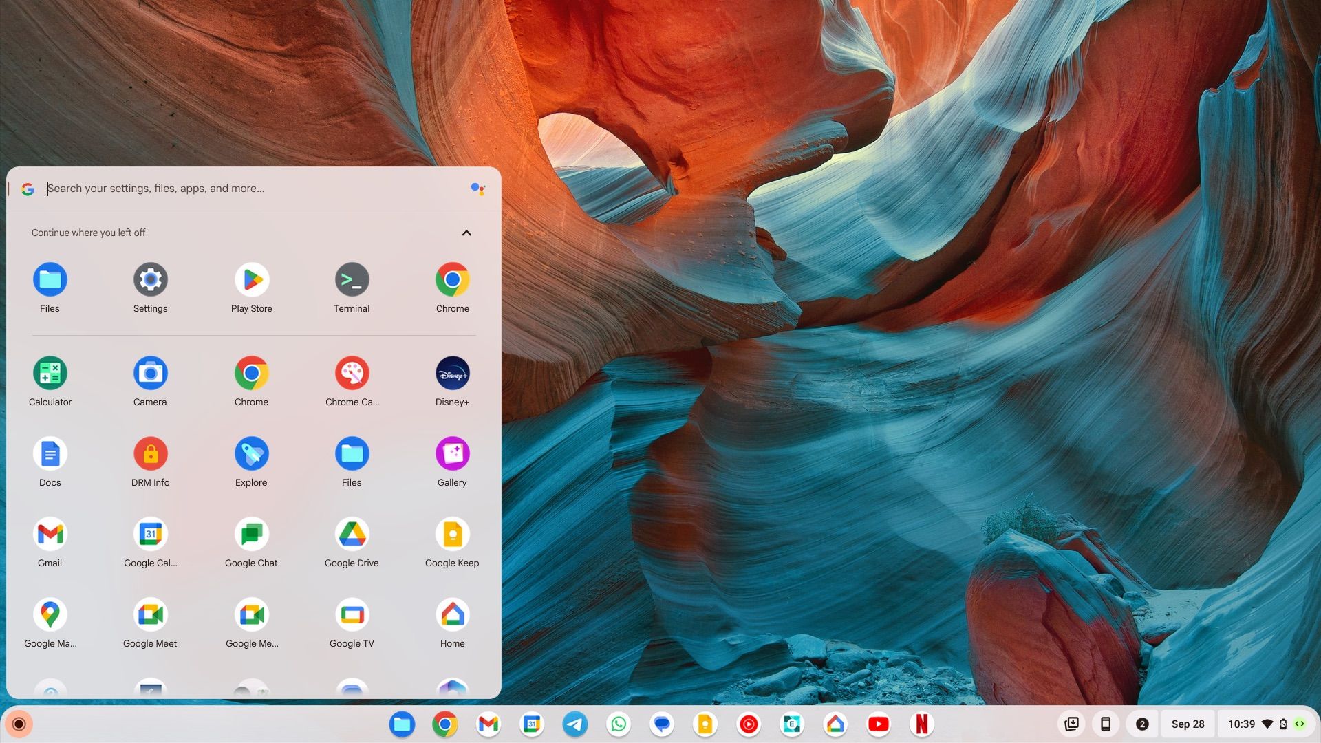Open the Gallery app
Screen dimensions: 1321x743
[x=452, y=453]
